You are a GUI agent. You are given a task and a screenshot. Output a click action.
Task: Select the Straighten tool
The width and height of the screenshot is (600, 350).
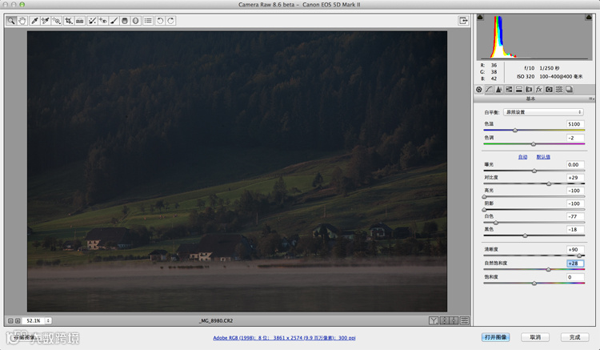79,21
